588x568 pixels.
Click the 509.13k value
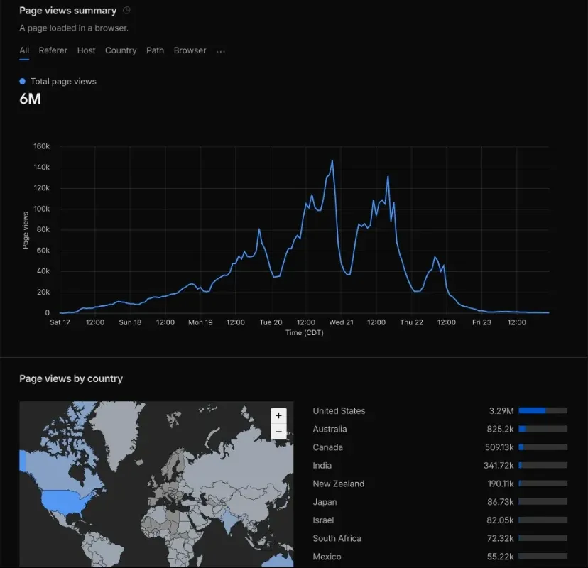point(499,447)
